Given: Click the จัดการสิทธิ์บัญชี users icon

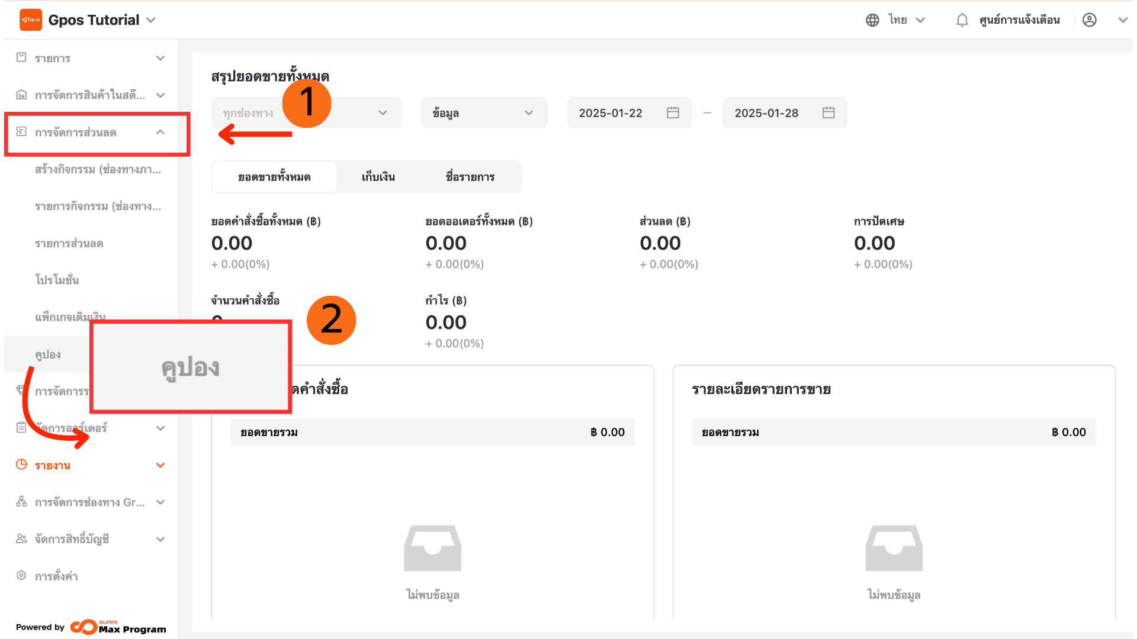Looking at the screenshot, I should tap(21, 538).
